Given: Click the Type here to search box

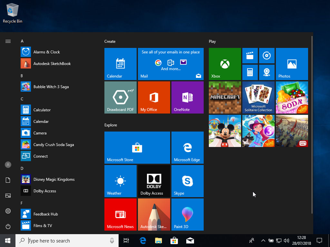Looking at the screenshot, I should [x=68, y=241].
